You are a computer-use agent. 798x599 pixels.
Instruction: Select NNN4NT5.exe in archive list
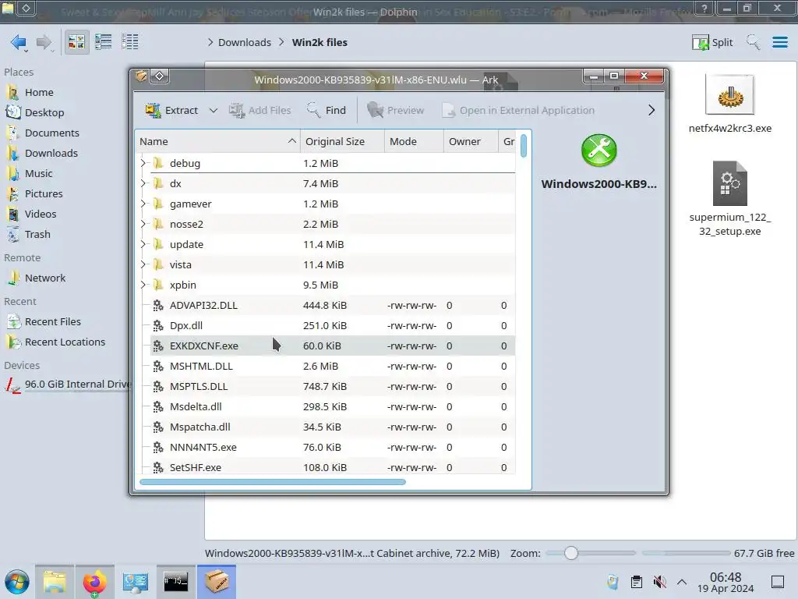pos(334,447)
